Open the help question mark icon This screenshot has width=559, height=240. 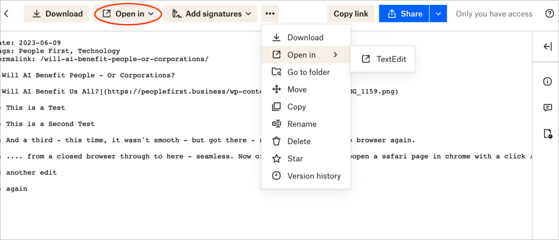pos(549,14)
